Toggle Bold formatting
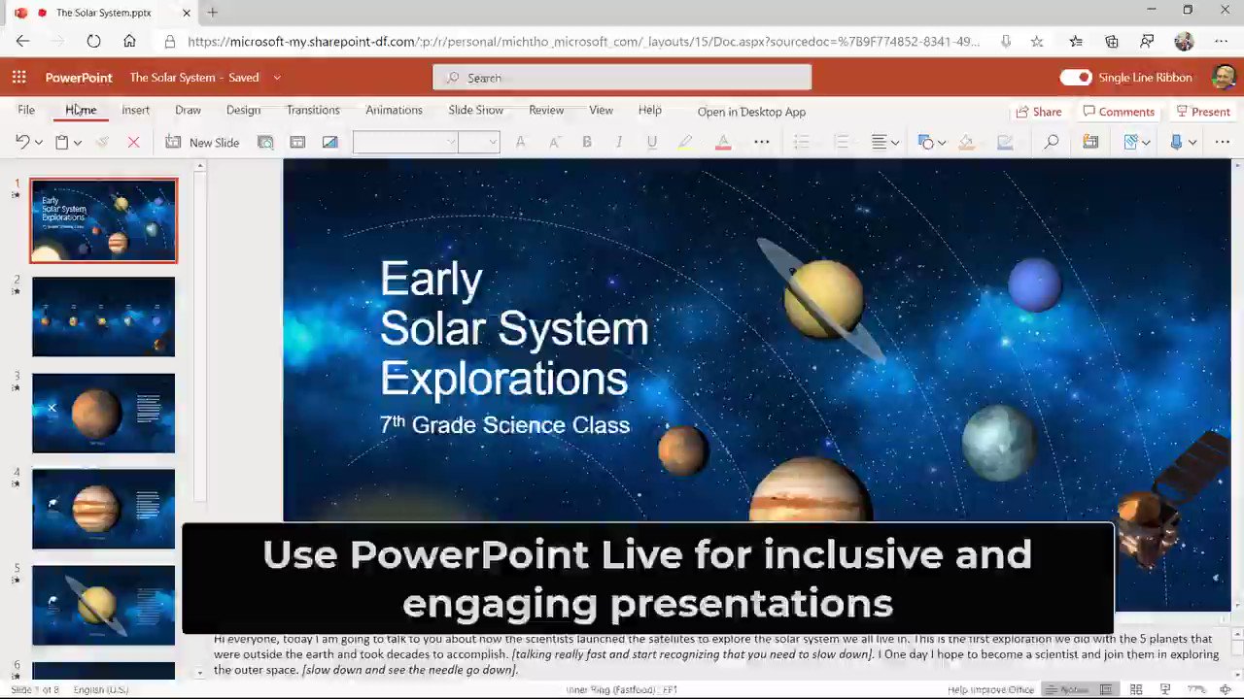1244x699 pixels. (586, 142)
